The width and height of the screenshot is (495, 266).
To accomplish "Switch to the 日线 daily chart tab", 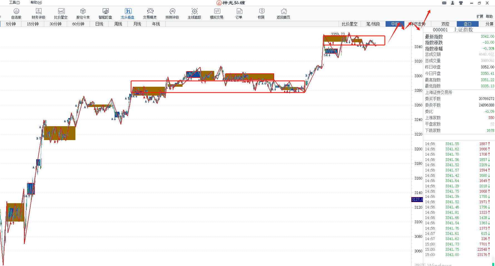I will pos(99,24).
